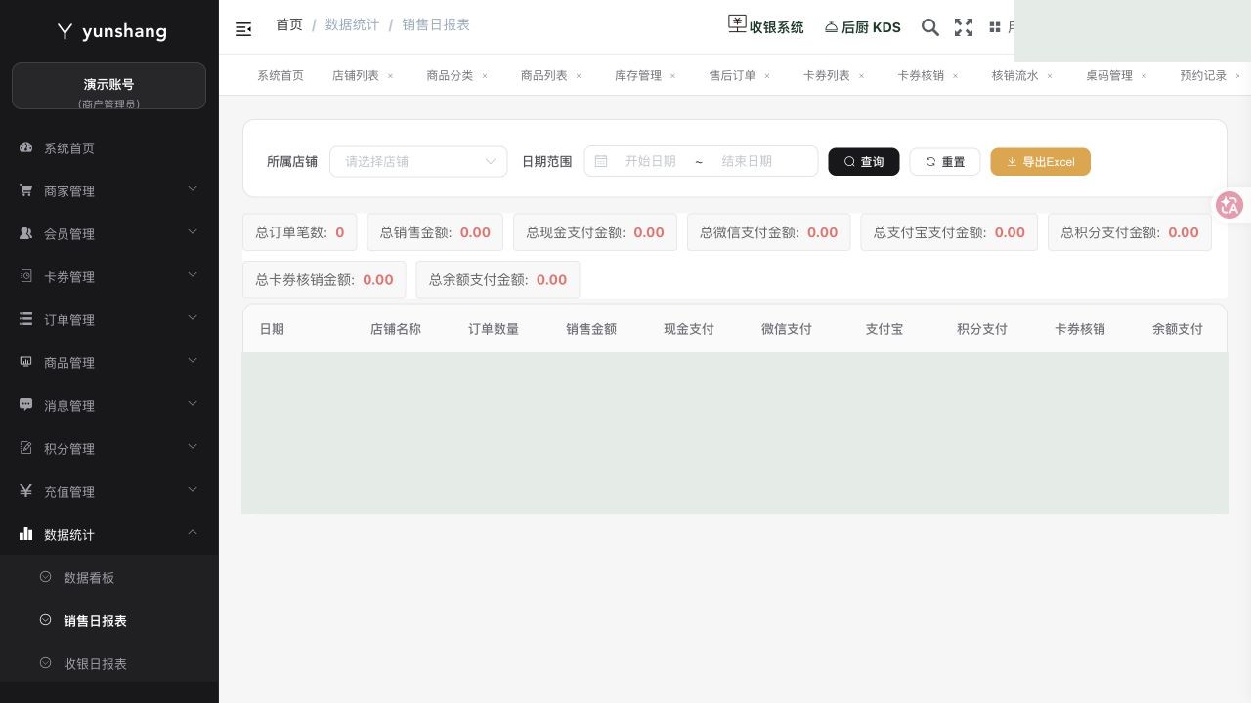Open the 后厨 KDS kitchen display

pos(863,27)
